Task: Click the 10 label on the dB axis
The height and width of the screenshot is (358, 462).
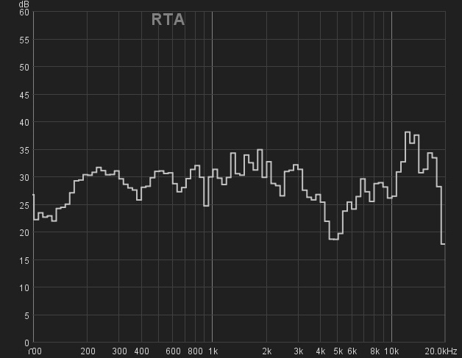Action: (24, 287)
